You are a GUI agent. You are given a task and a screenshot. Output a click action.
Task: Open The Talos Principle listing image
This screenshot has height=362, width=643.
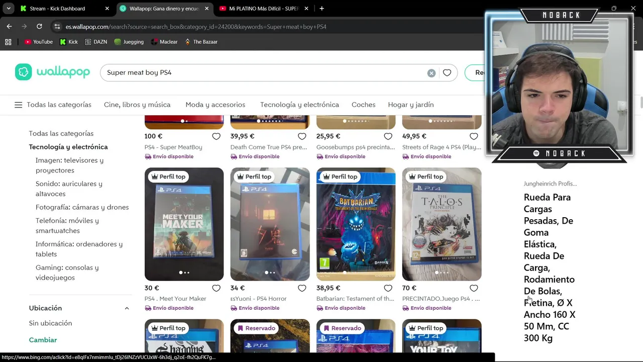click(x=442, y=224)
